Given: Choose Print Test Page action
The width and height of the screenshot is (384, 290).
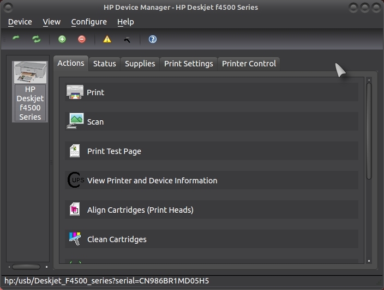Looking at the screenshot, I should point(212,151).
